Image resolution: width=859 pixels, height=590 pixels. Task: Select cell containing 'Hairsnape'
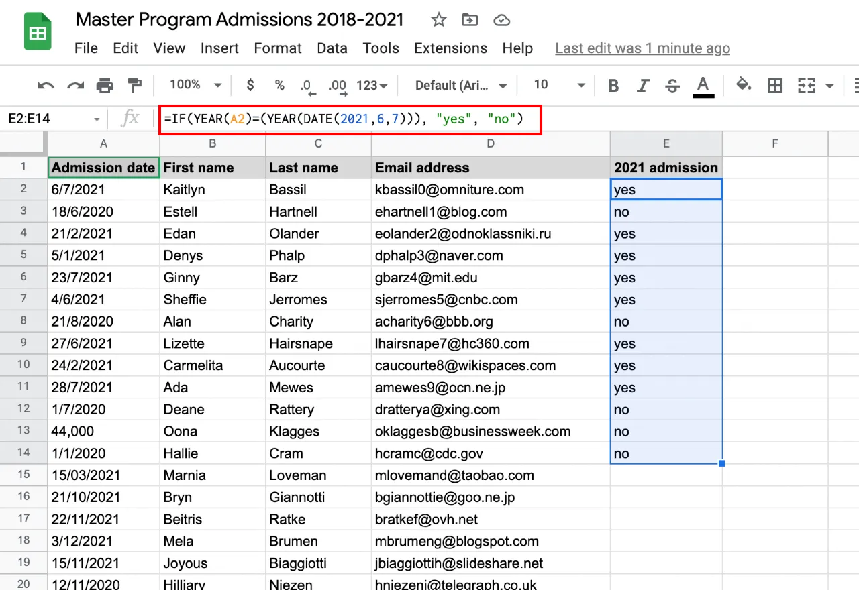pos(318,343)
